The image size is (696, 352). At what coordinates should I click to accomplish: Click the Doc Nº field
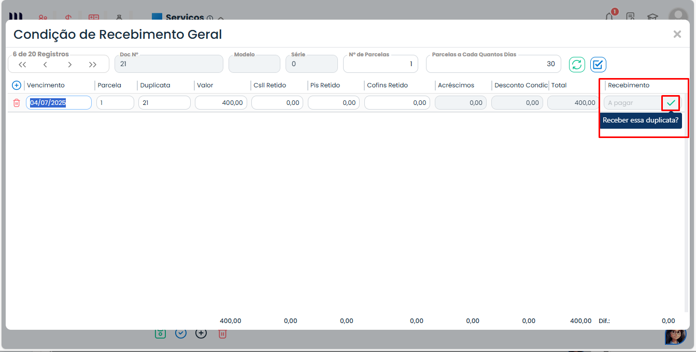pos(169,64)
